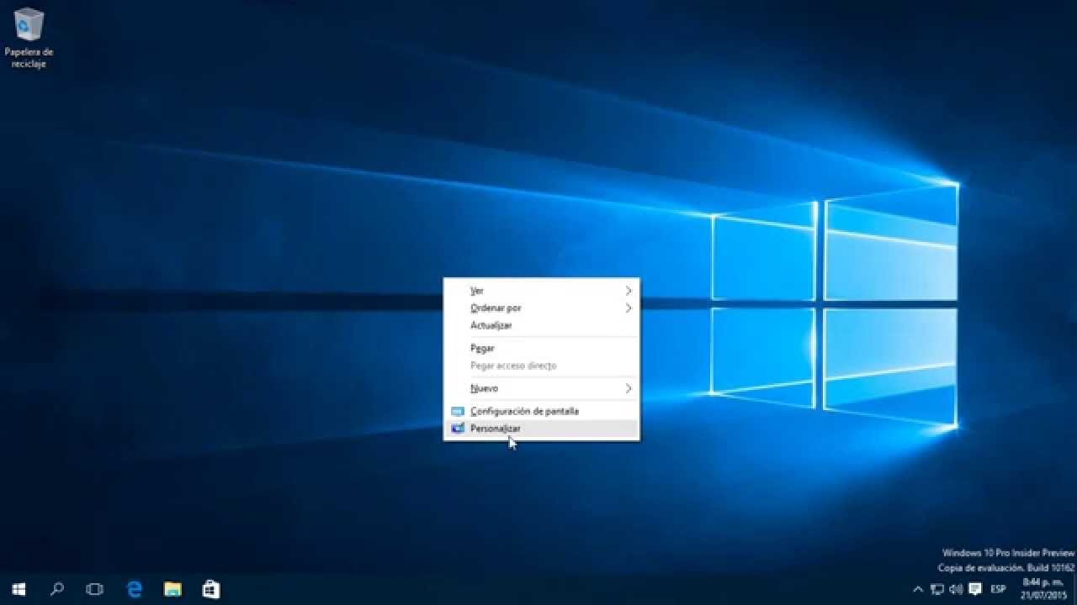Choose Personalizar in the context menu
This screenshot has height=605, width=1077.
tap(496, 429)
